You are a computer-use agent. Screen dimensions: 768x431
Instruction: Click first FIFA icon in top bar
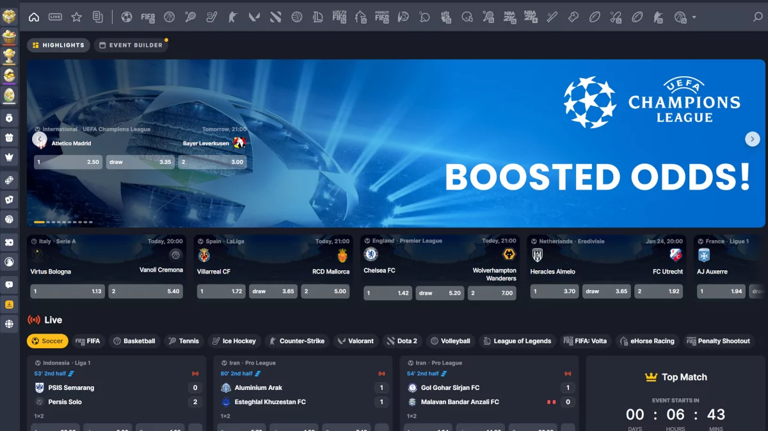click(148, 17)
